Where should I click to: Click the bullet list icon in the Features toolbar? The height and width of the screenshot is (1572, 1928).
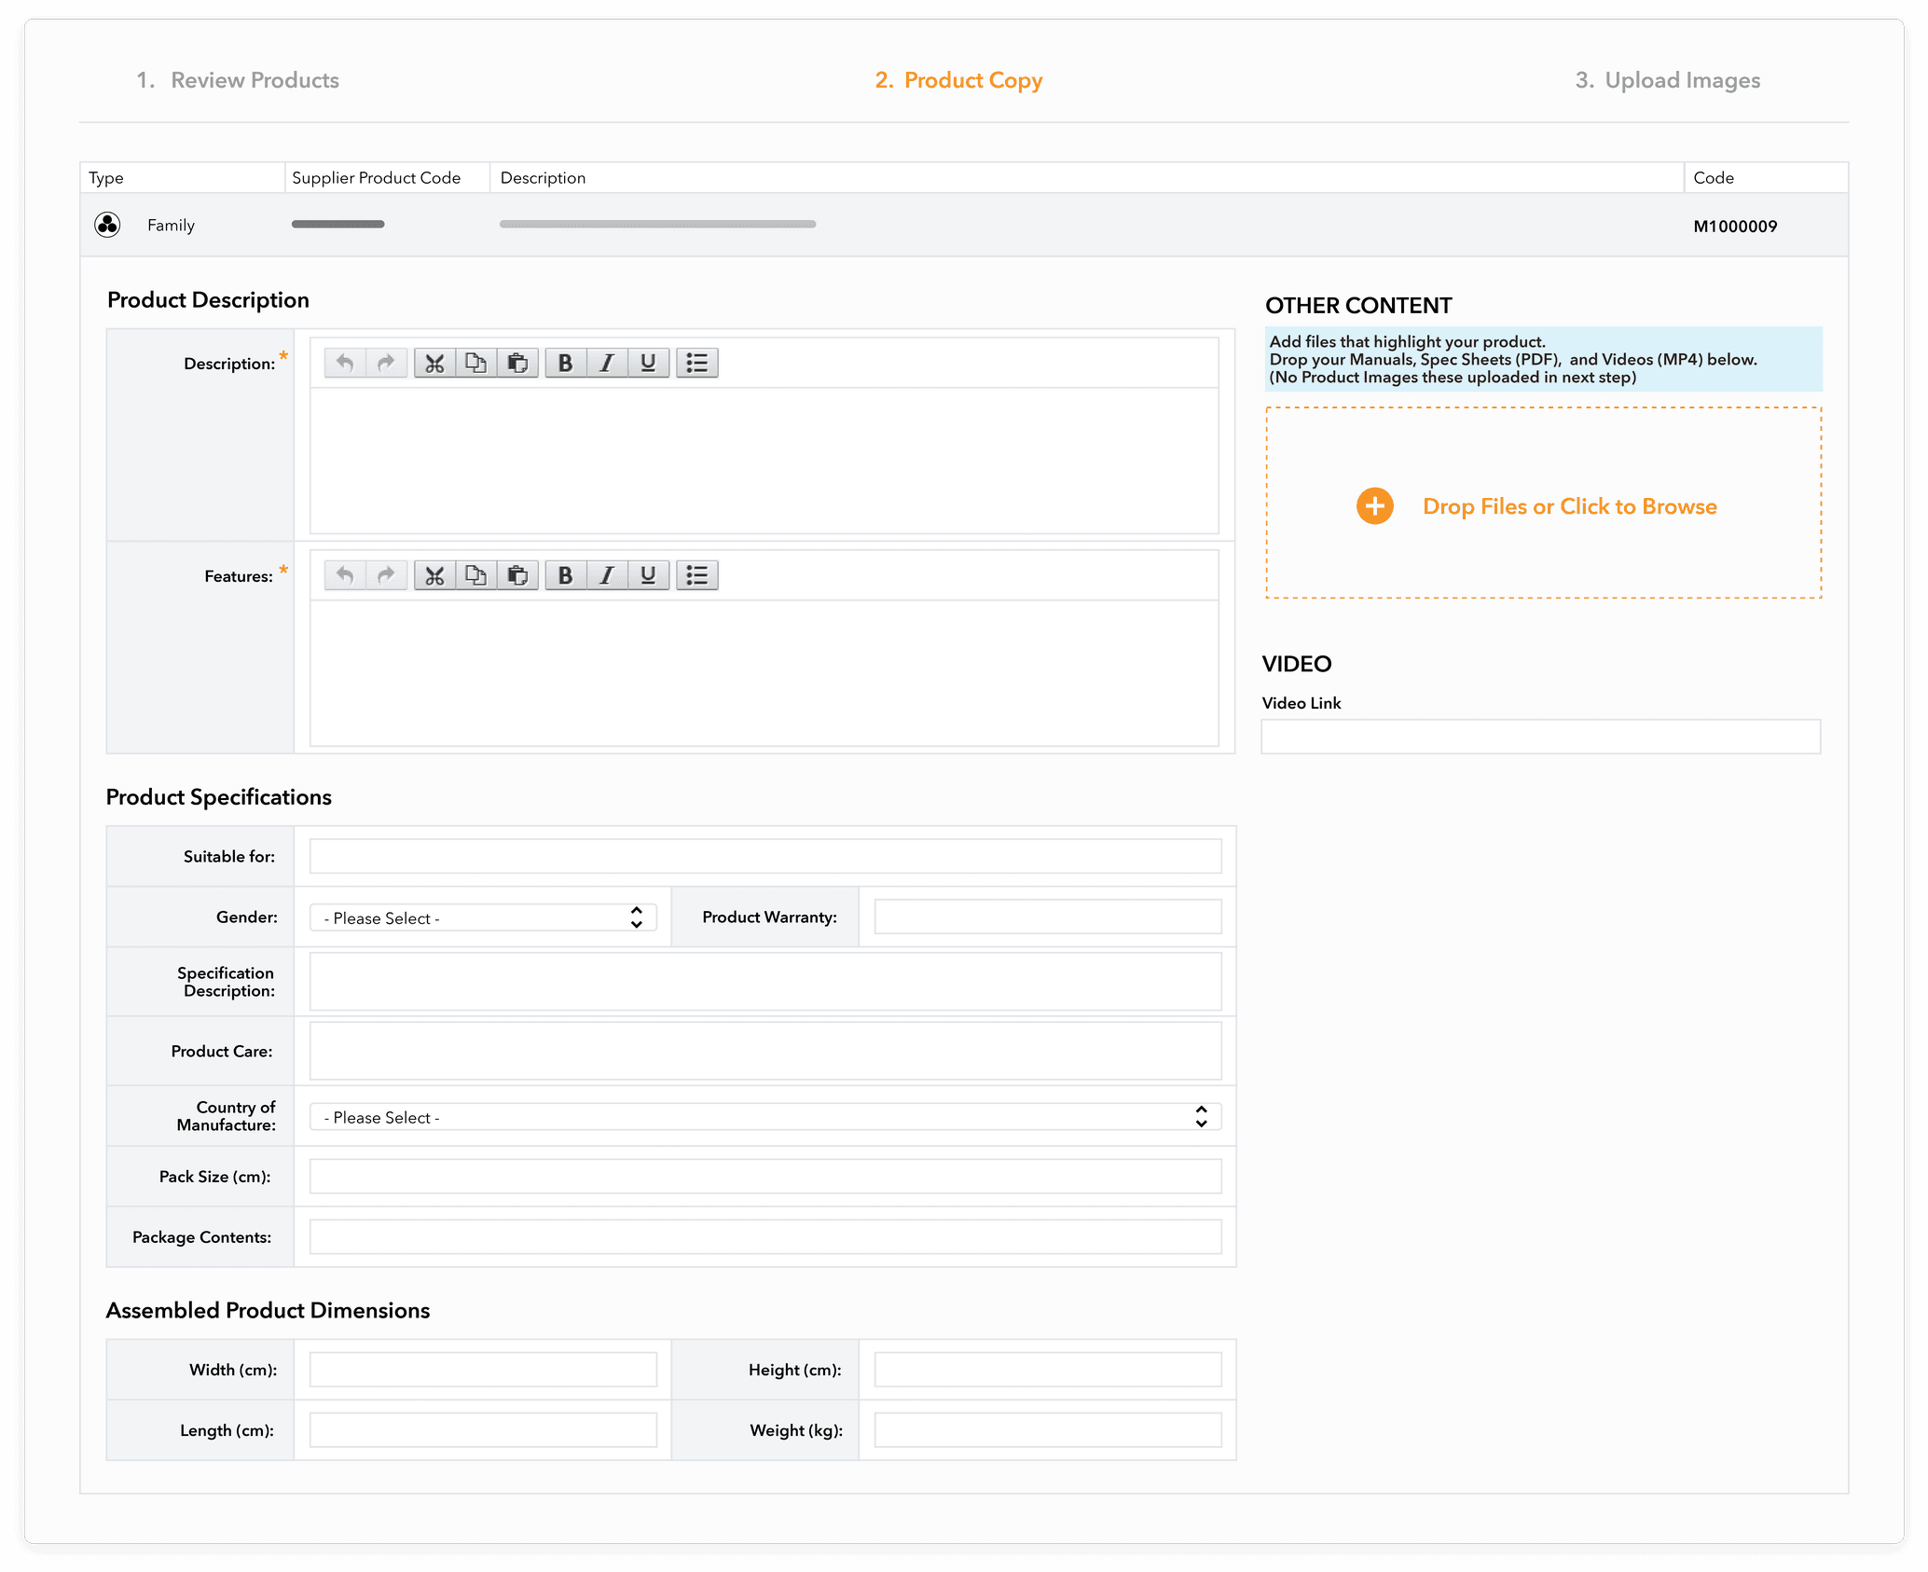tap(696, 575)
